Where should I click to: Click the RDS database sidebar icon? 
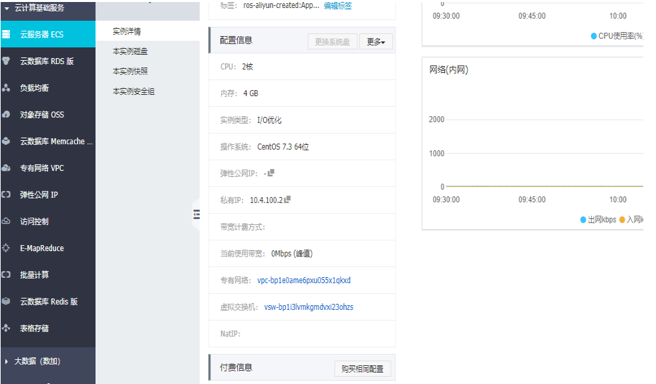(x=6, y=61)
